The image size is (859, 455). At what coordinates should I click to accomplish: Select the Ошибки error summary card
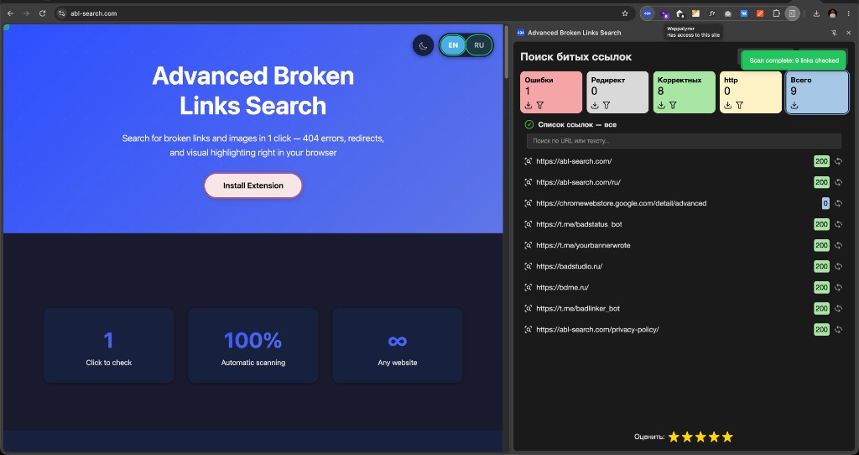(551, 92)
